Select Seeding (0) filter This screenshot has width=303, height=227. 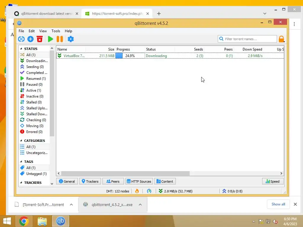(x=34, y=67)
